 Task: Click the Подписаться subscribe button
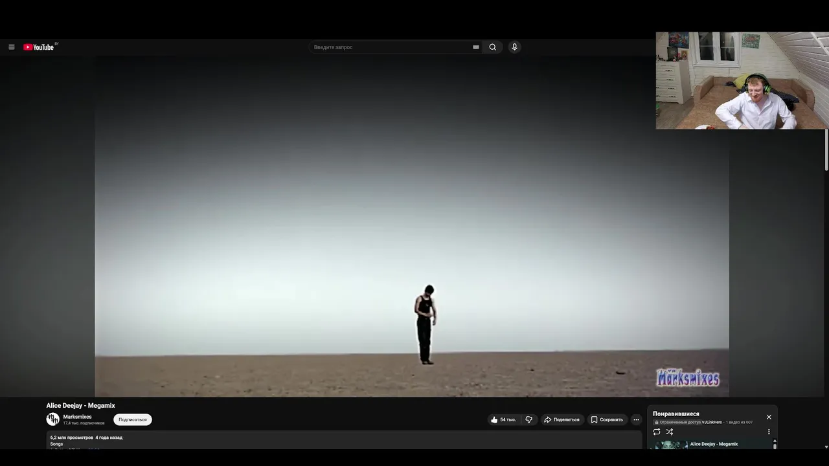coord(133,419)
